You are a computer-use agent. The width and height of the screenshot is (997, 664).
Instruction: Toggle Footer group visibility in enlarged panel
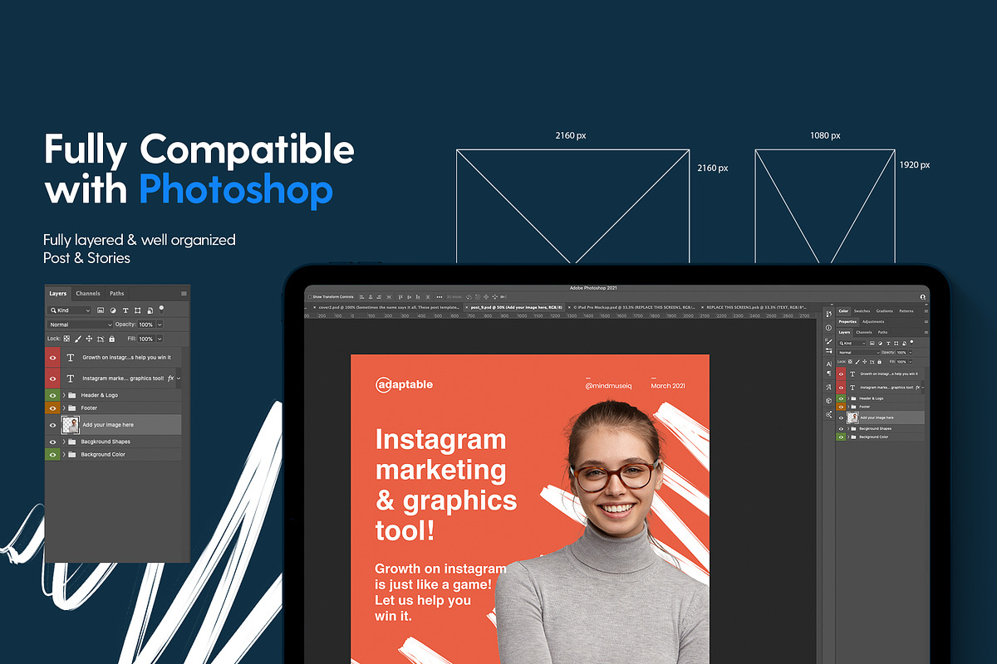tap(52, 408)
